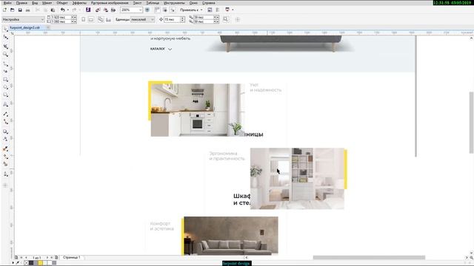
Task: Expand the undo history arrow
Action: (67, 10)
